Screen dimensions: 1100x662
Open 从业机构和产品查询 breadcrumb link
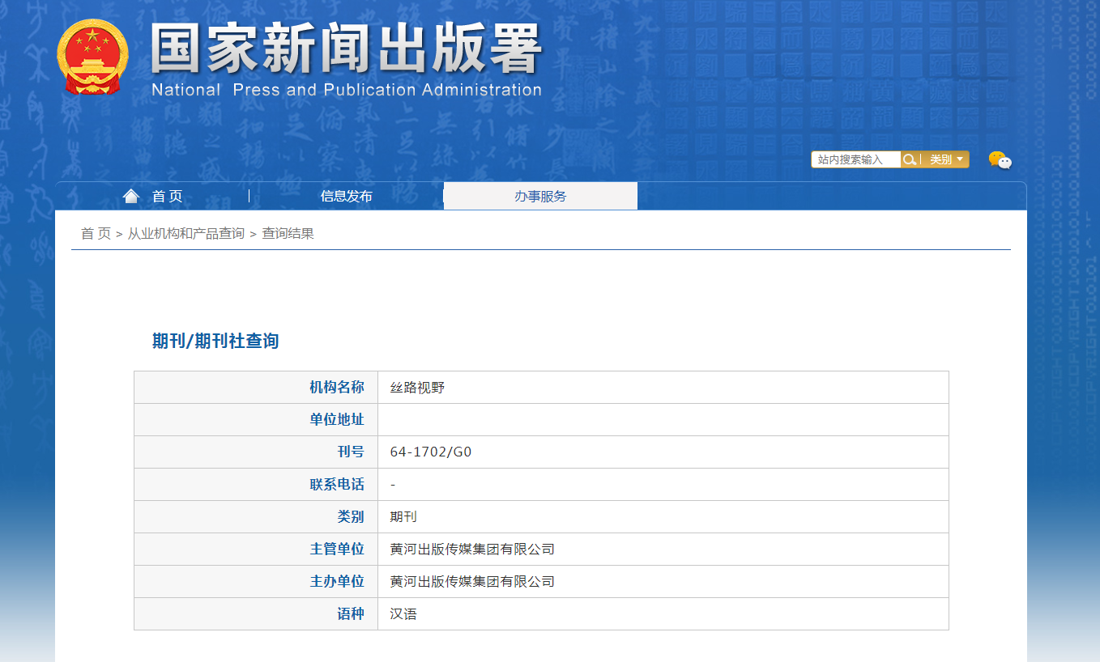[185, 234]
